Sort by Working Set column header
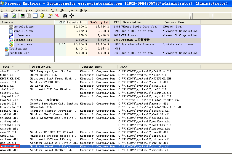 coord(99,22)
